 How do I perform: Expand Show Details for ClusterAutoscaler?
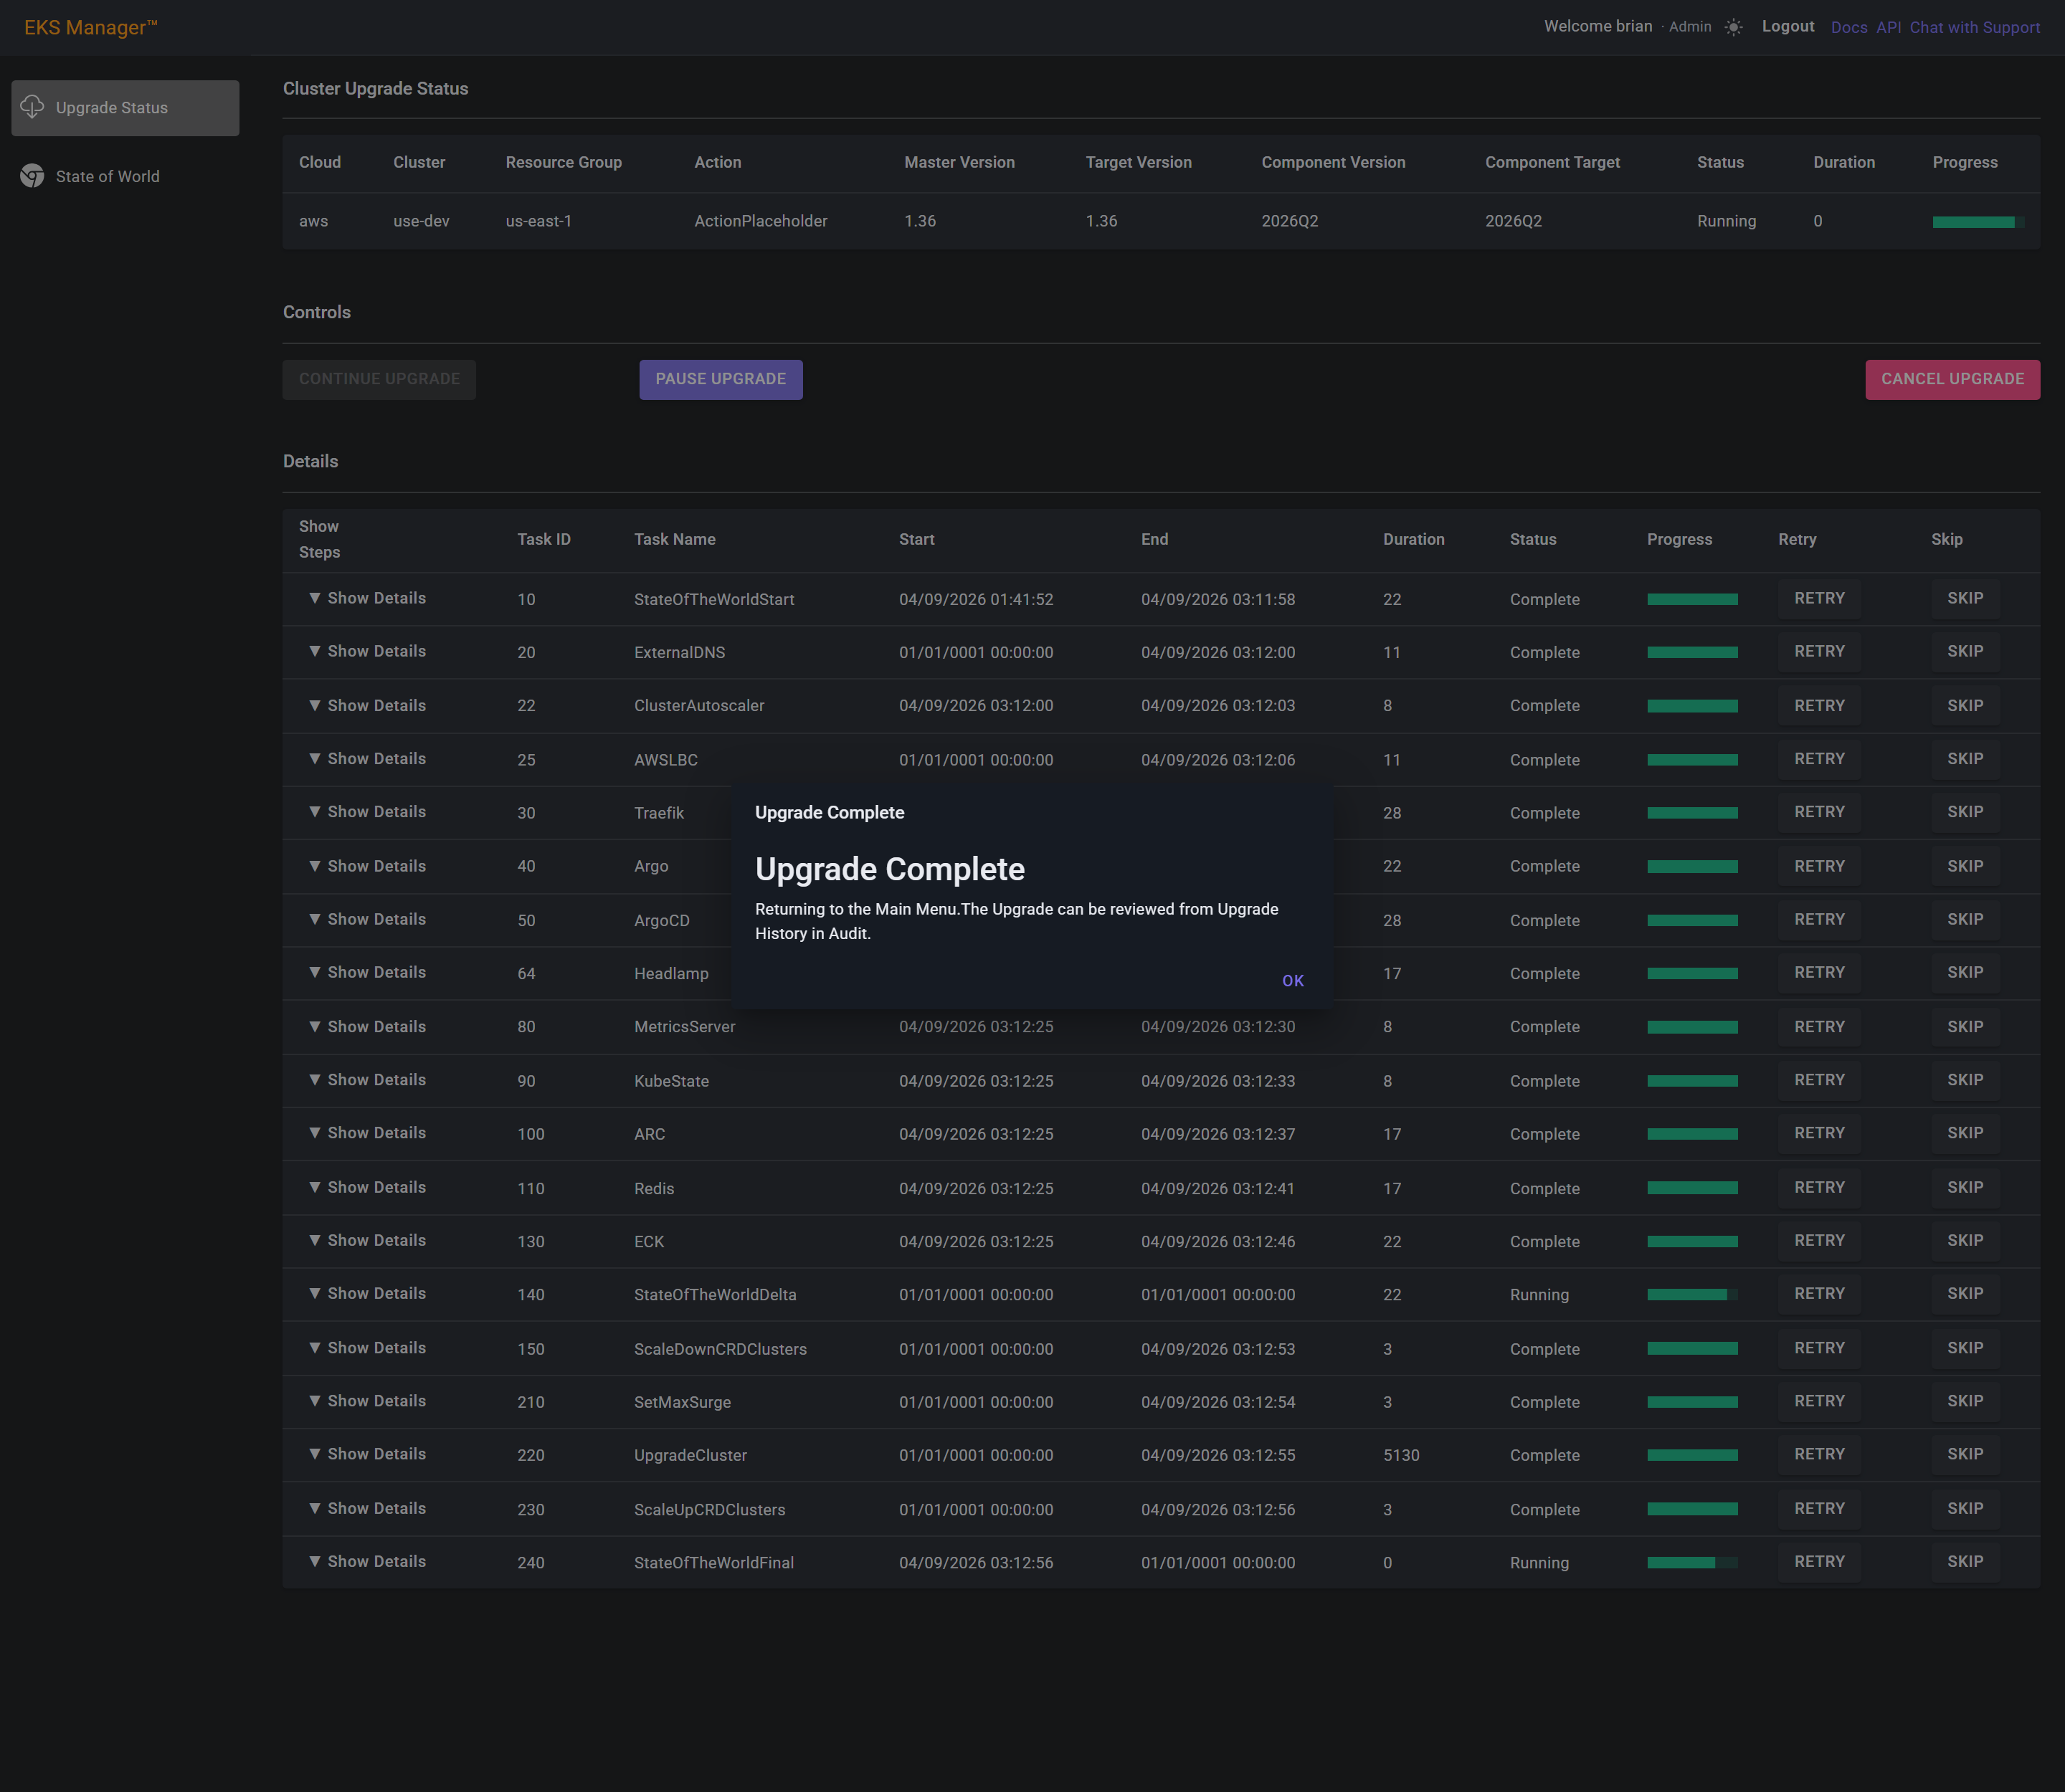pyautogui.click(x=367, y=705)
